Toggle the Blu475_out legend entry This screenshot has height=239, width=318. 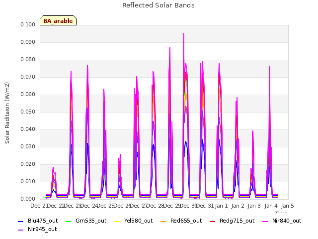point(38,221)
